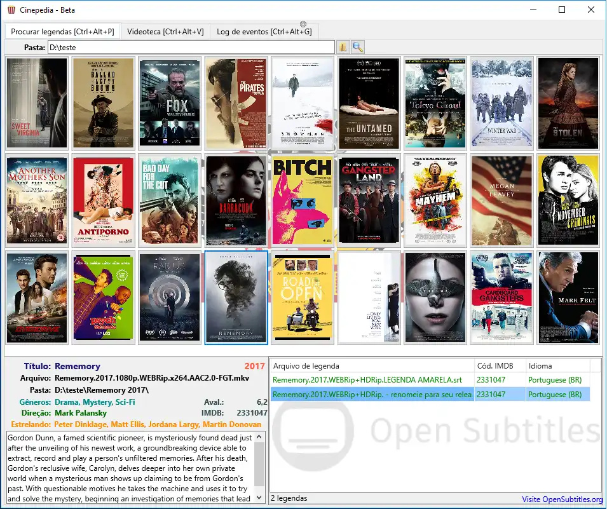Select Another Mother's Son poster
This screenshot has height=509, width=607.
coord(37,200)
